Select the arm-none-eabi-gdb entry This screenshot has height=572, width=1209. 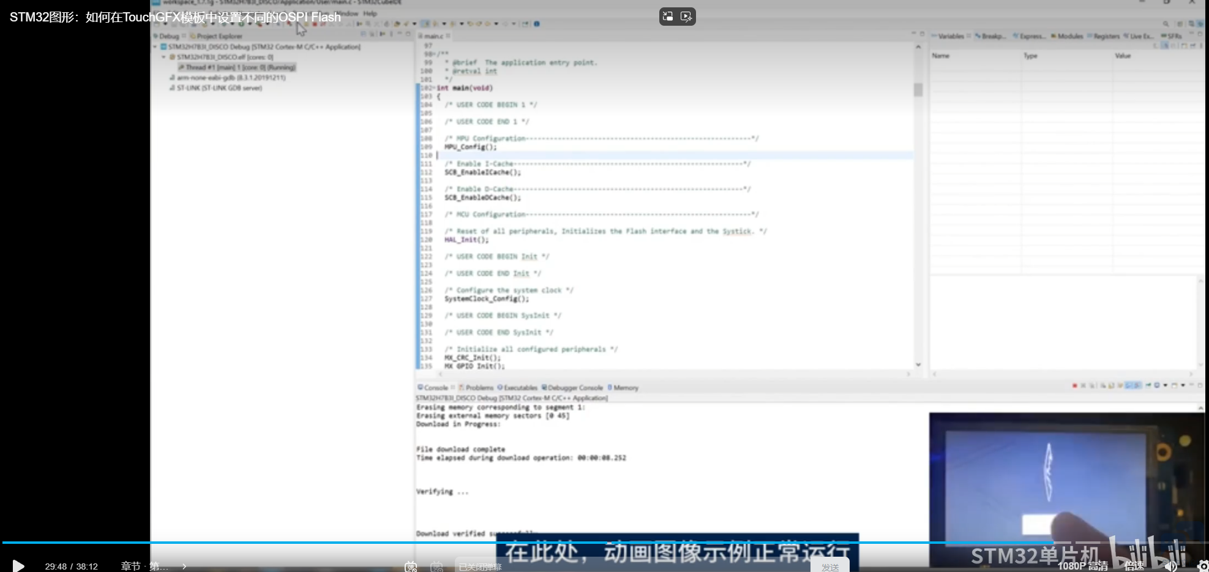(x=228, y=78)
